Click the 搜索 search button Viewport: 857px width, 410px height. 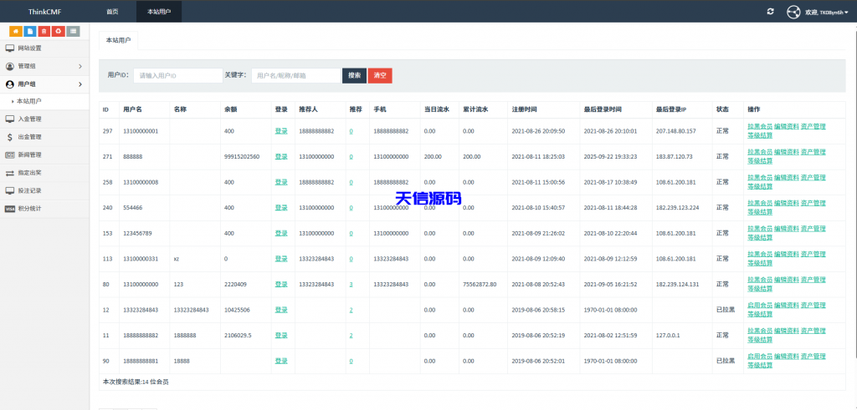point(354,75)
